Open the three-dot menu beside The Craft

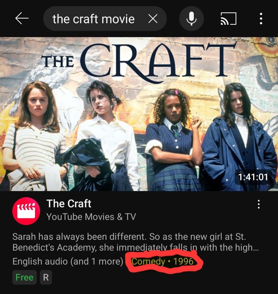point(259,204)
